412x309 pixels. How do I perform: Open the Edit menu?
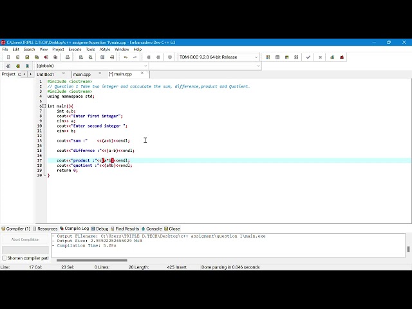[x=15, y=50]
